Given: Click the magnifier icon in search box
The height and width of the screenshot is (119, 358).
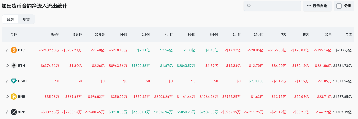Looking at the screenshot, I should pos(249,6).
